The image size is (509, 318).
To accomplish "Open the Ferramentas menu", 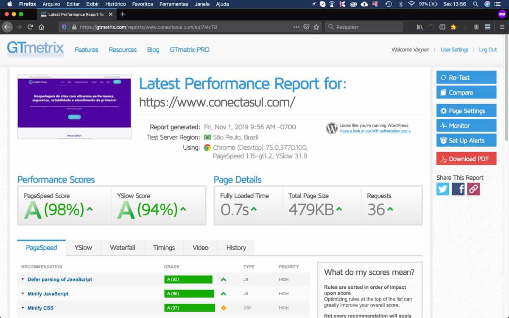I will (174, 4).
